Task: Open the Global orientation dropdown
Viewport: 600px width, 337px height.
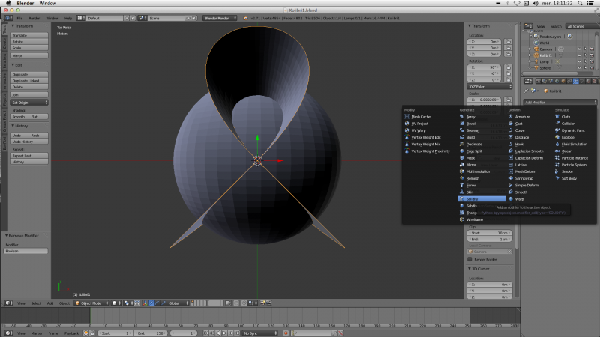Action: [x=178, y=303]
